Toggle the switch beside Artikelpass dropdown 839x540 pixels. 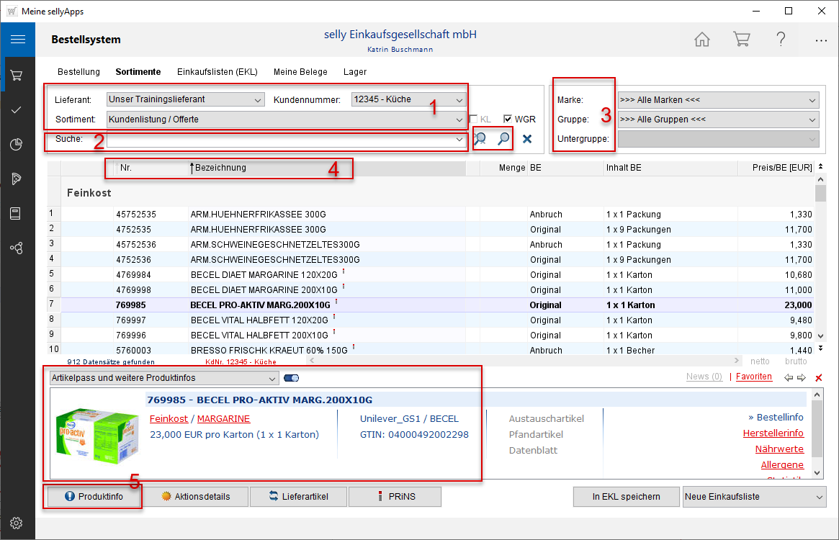(291, 378)
